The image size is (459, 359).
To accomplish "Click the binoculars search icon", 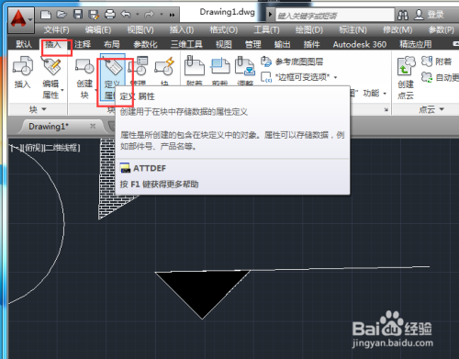I will 403,15.
